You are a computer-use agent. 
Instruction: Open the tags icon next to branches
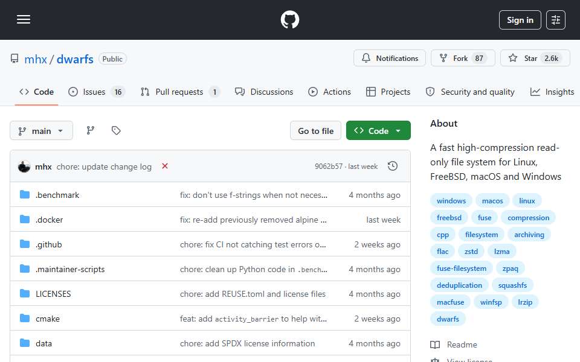tap(116, 130)
